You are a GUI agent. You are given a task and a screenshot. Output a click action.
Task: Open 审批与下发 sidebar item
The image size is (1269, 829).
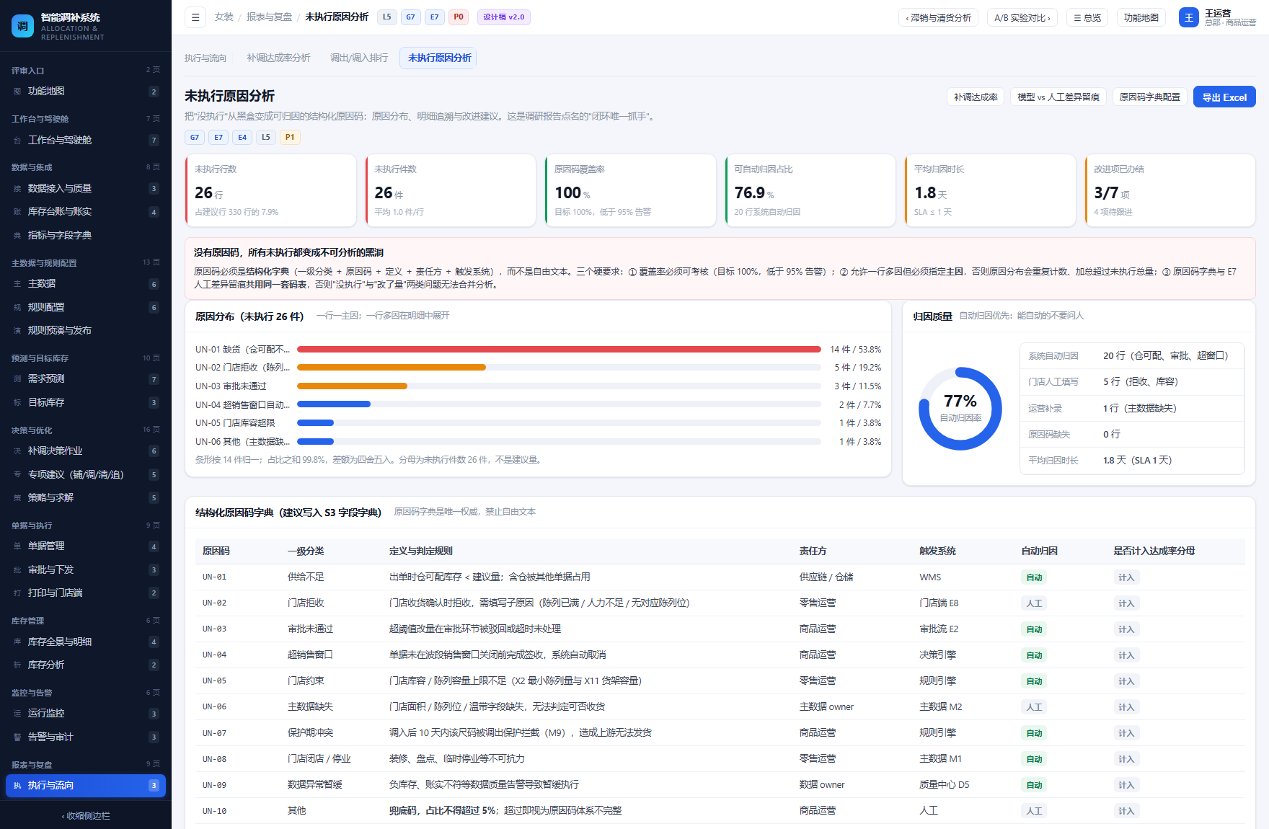click(86, 570)
